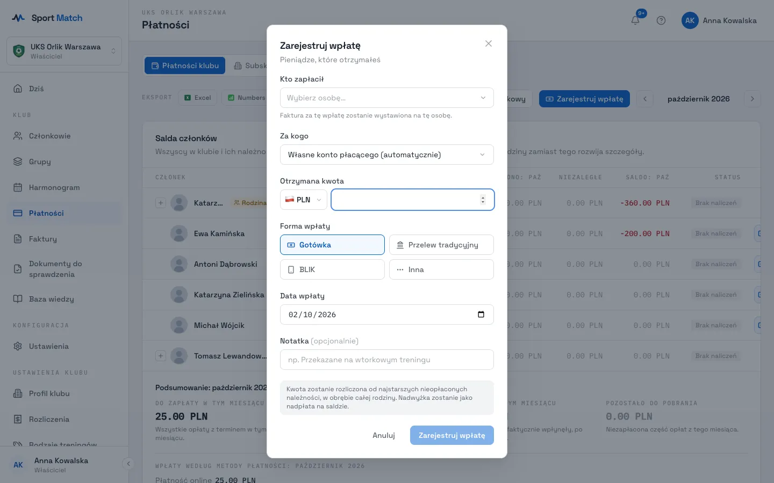Viewport: 774px width, 483px height.
Task: Click the amount field stepper arrows
Action: coord(483,200)
